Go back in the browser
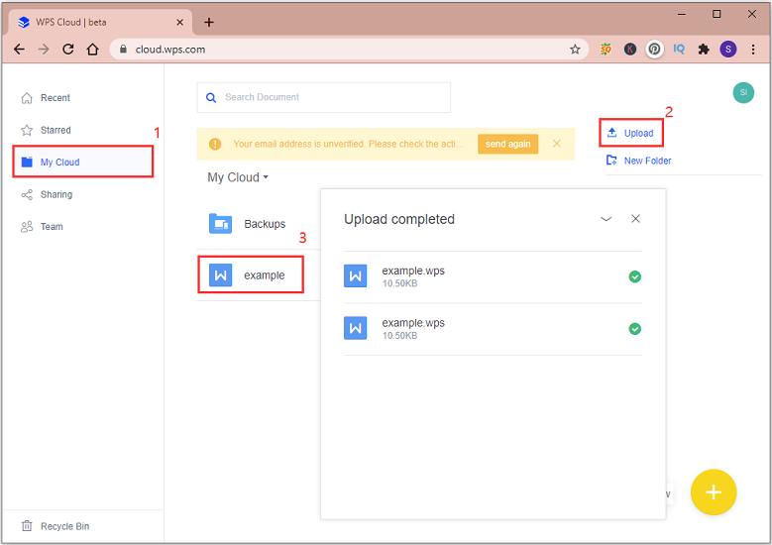The height and width of the screenshot is (545, 772). [x=19, y=50]
